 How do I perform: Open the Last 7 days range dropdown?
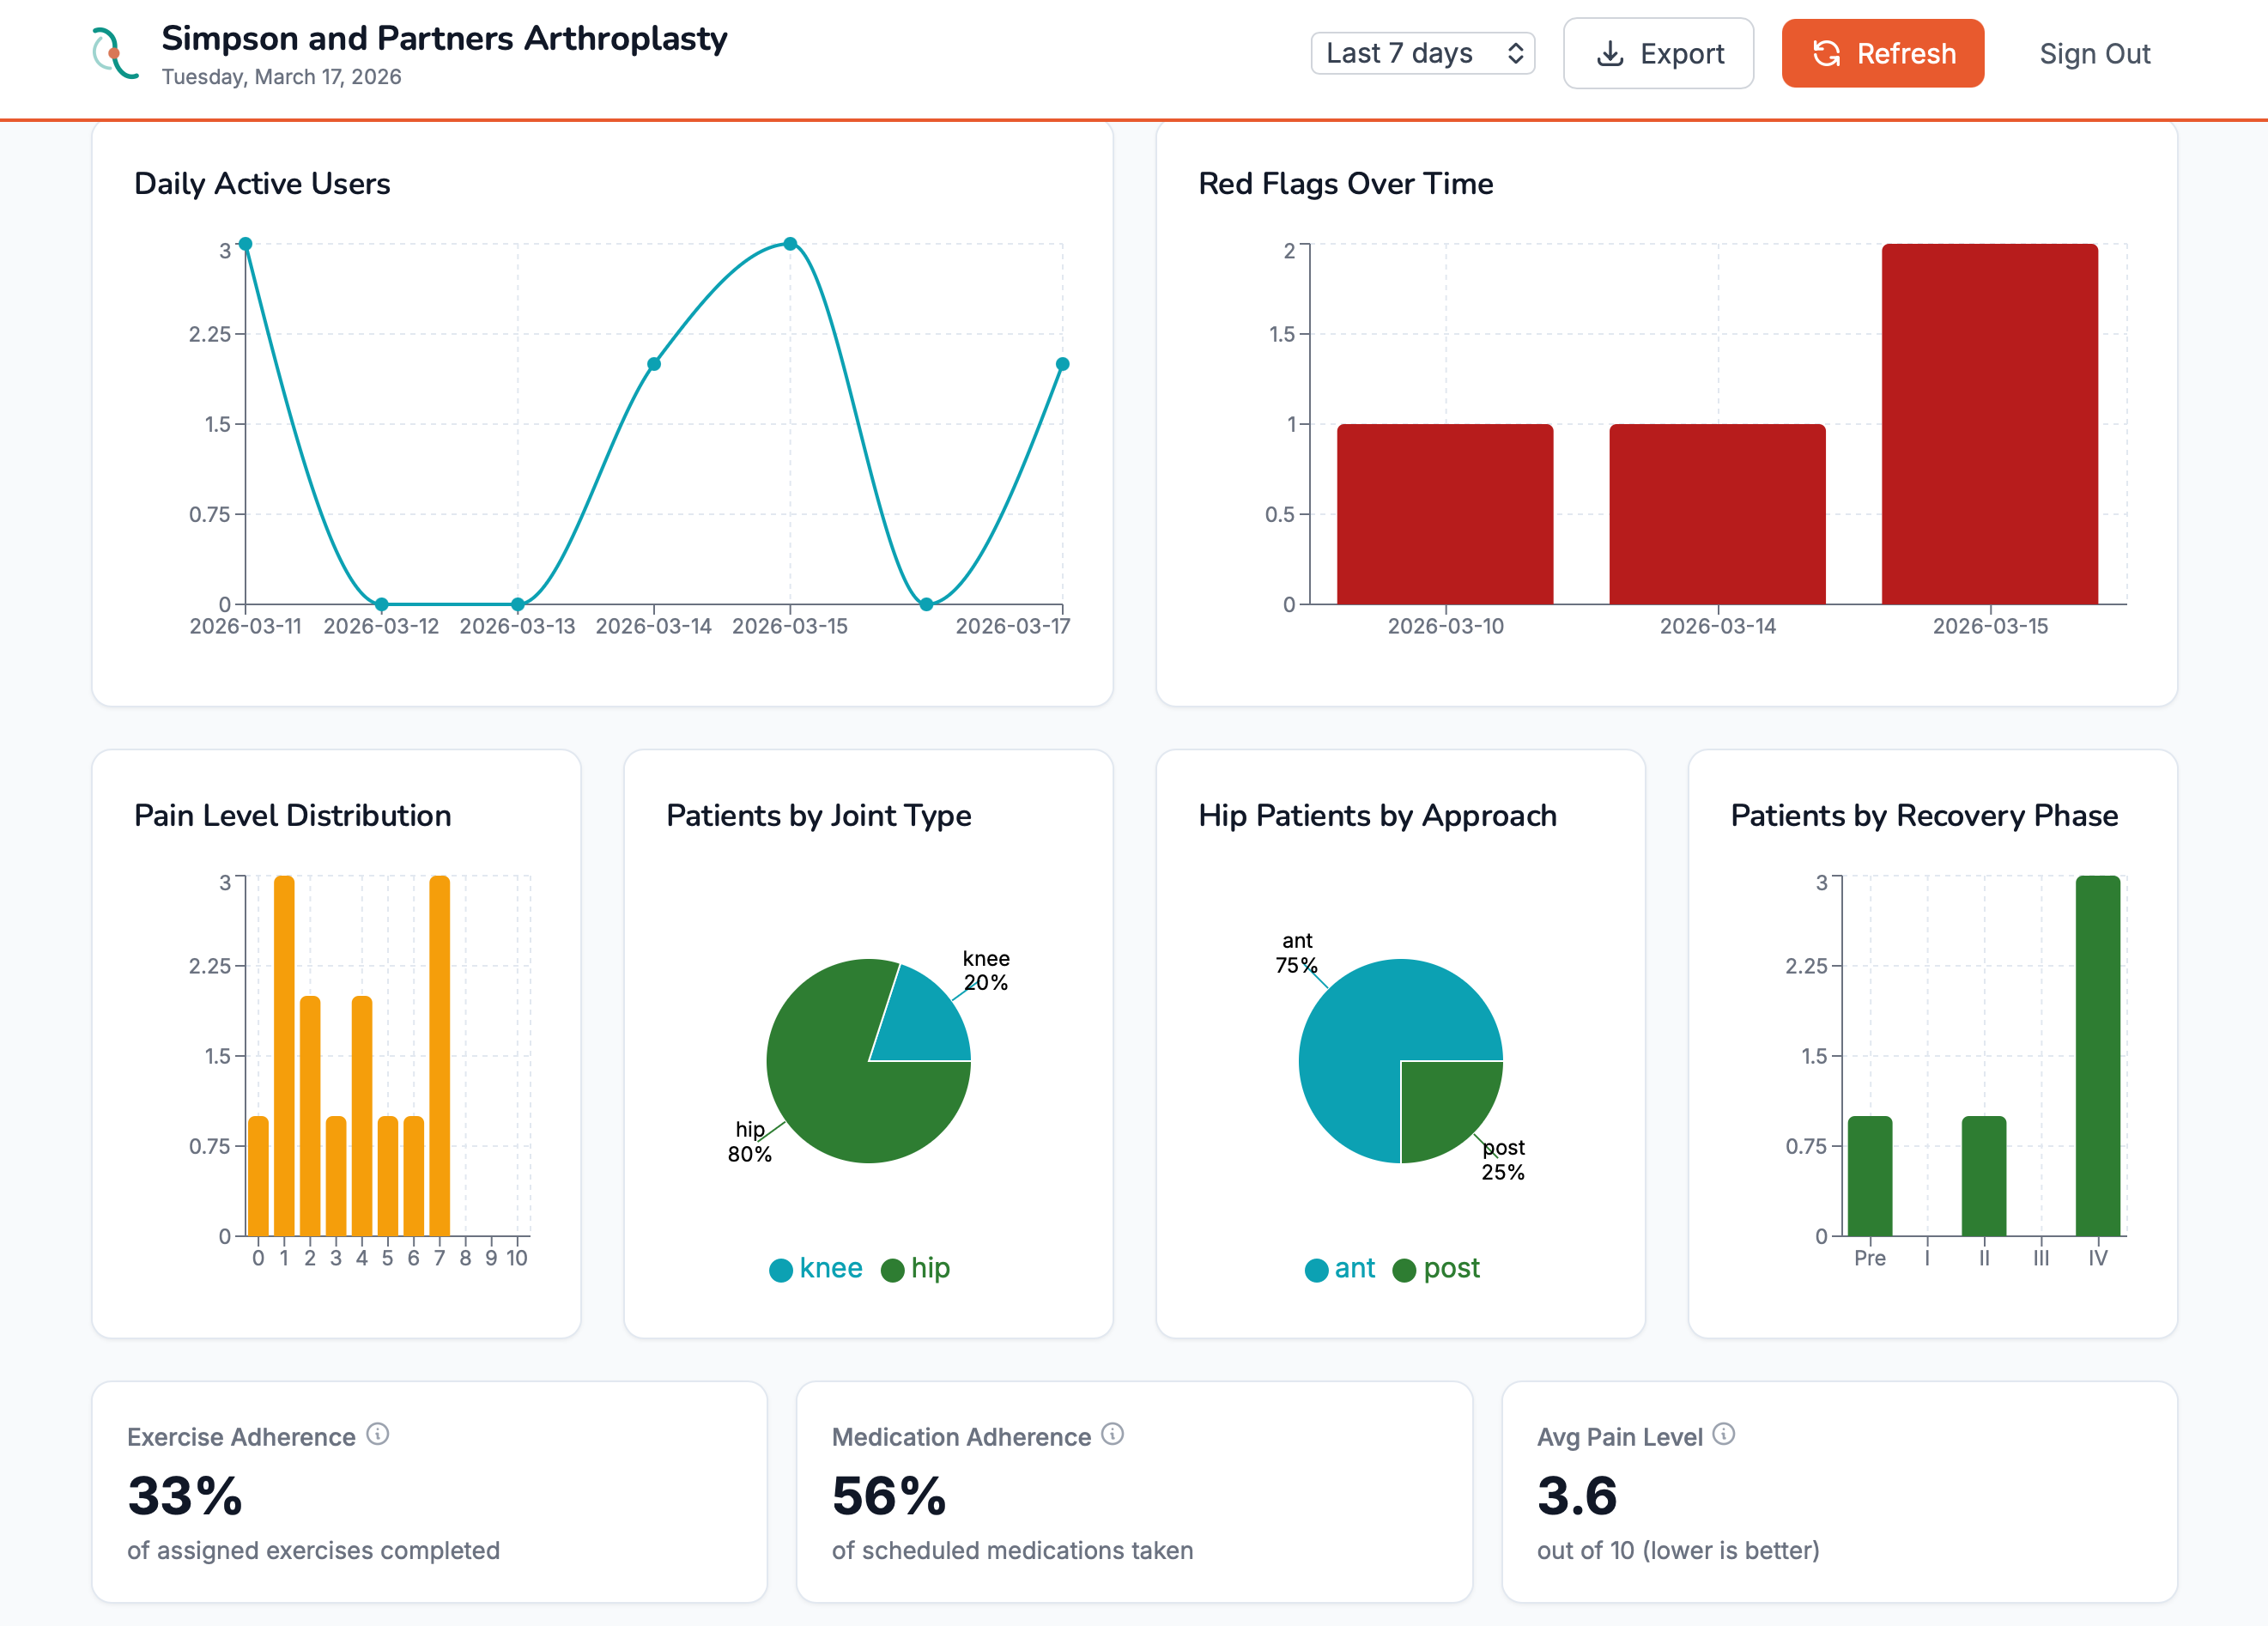pos(1422,53)
